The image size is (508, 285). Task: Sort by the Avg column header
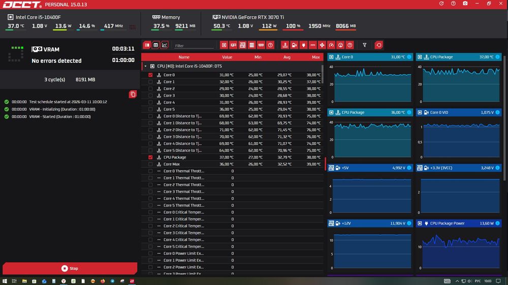click(x=287, y=57)
